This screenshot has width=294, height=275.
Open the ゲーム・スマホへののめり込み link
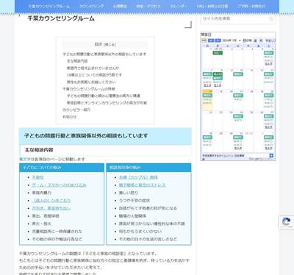59,185
